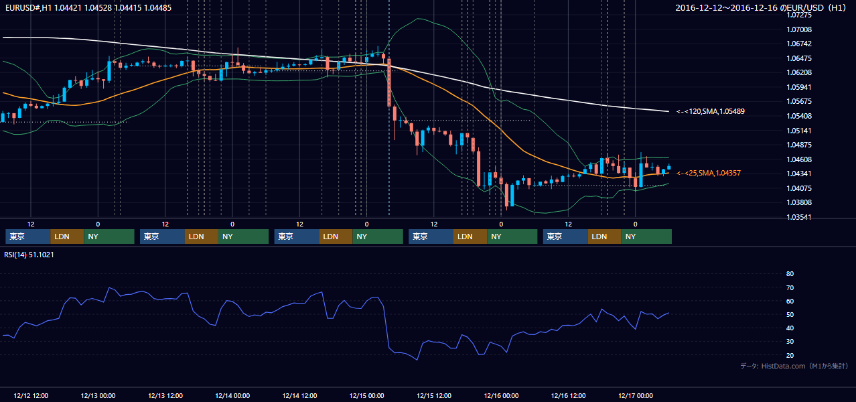Pick the 1.05408 price scale label
This screenshot has width=856, height=402.
click(x=800, y=116)
